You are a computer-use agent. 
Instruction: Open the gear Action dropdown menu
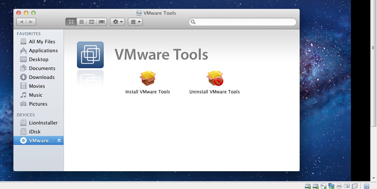coord(117,22)
